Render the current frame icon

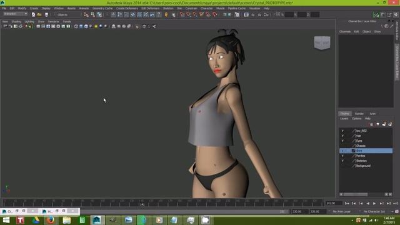[x=252, y=15]
